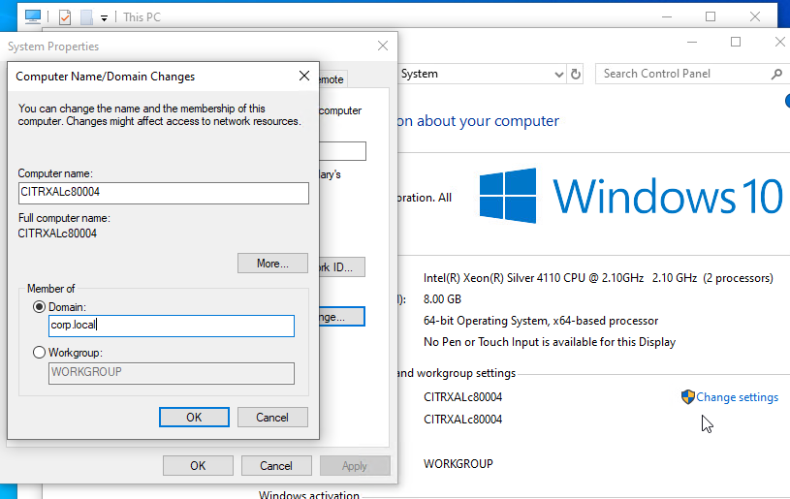The height and width of the screenshot is (499, 790).
Task: Click the 8.00 GB memory value
Action: (442, 299)
